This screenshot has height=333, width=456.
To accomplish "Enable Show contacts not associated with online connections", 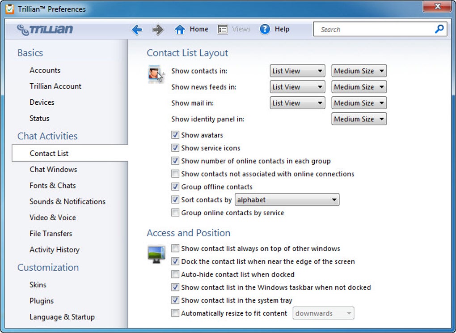I will [x=175, y=174].
